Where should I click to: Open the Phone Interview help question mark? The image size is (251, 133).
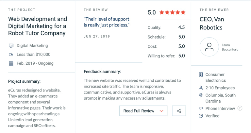coord(240,108)
